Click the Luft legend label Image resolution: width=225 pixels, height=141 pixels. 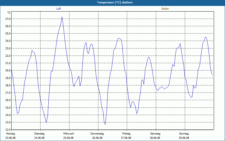pyautogui.click(x=58, y=9)
